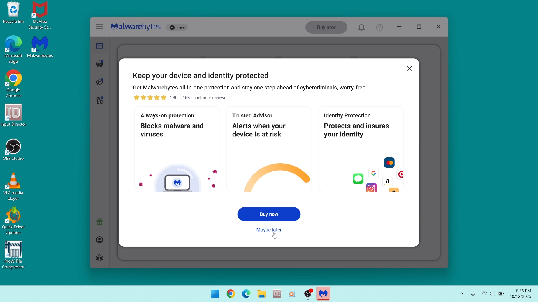The image size is (538, 302).
Task: Open the Windows Start menu
Action: coord(215,294)
